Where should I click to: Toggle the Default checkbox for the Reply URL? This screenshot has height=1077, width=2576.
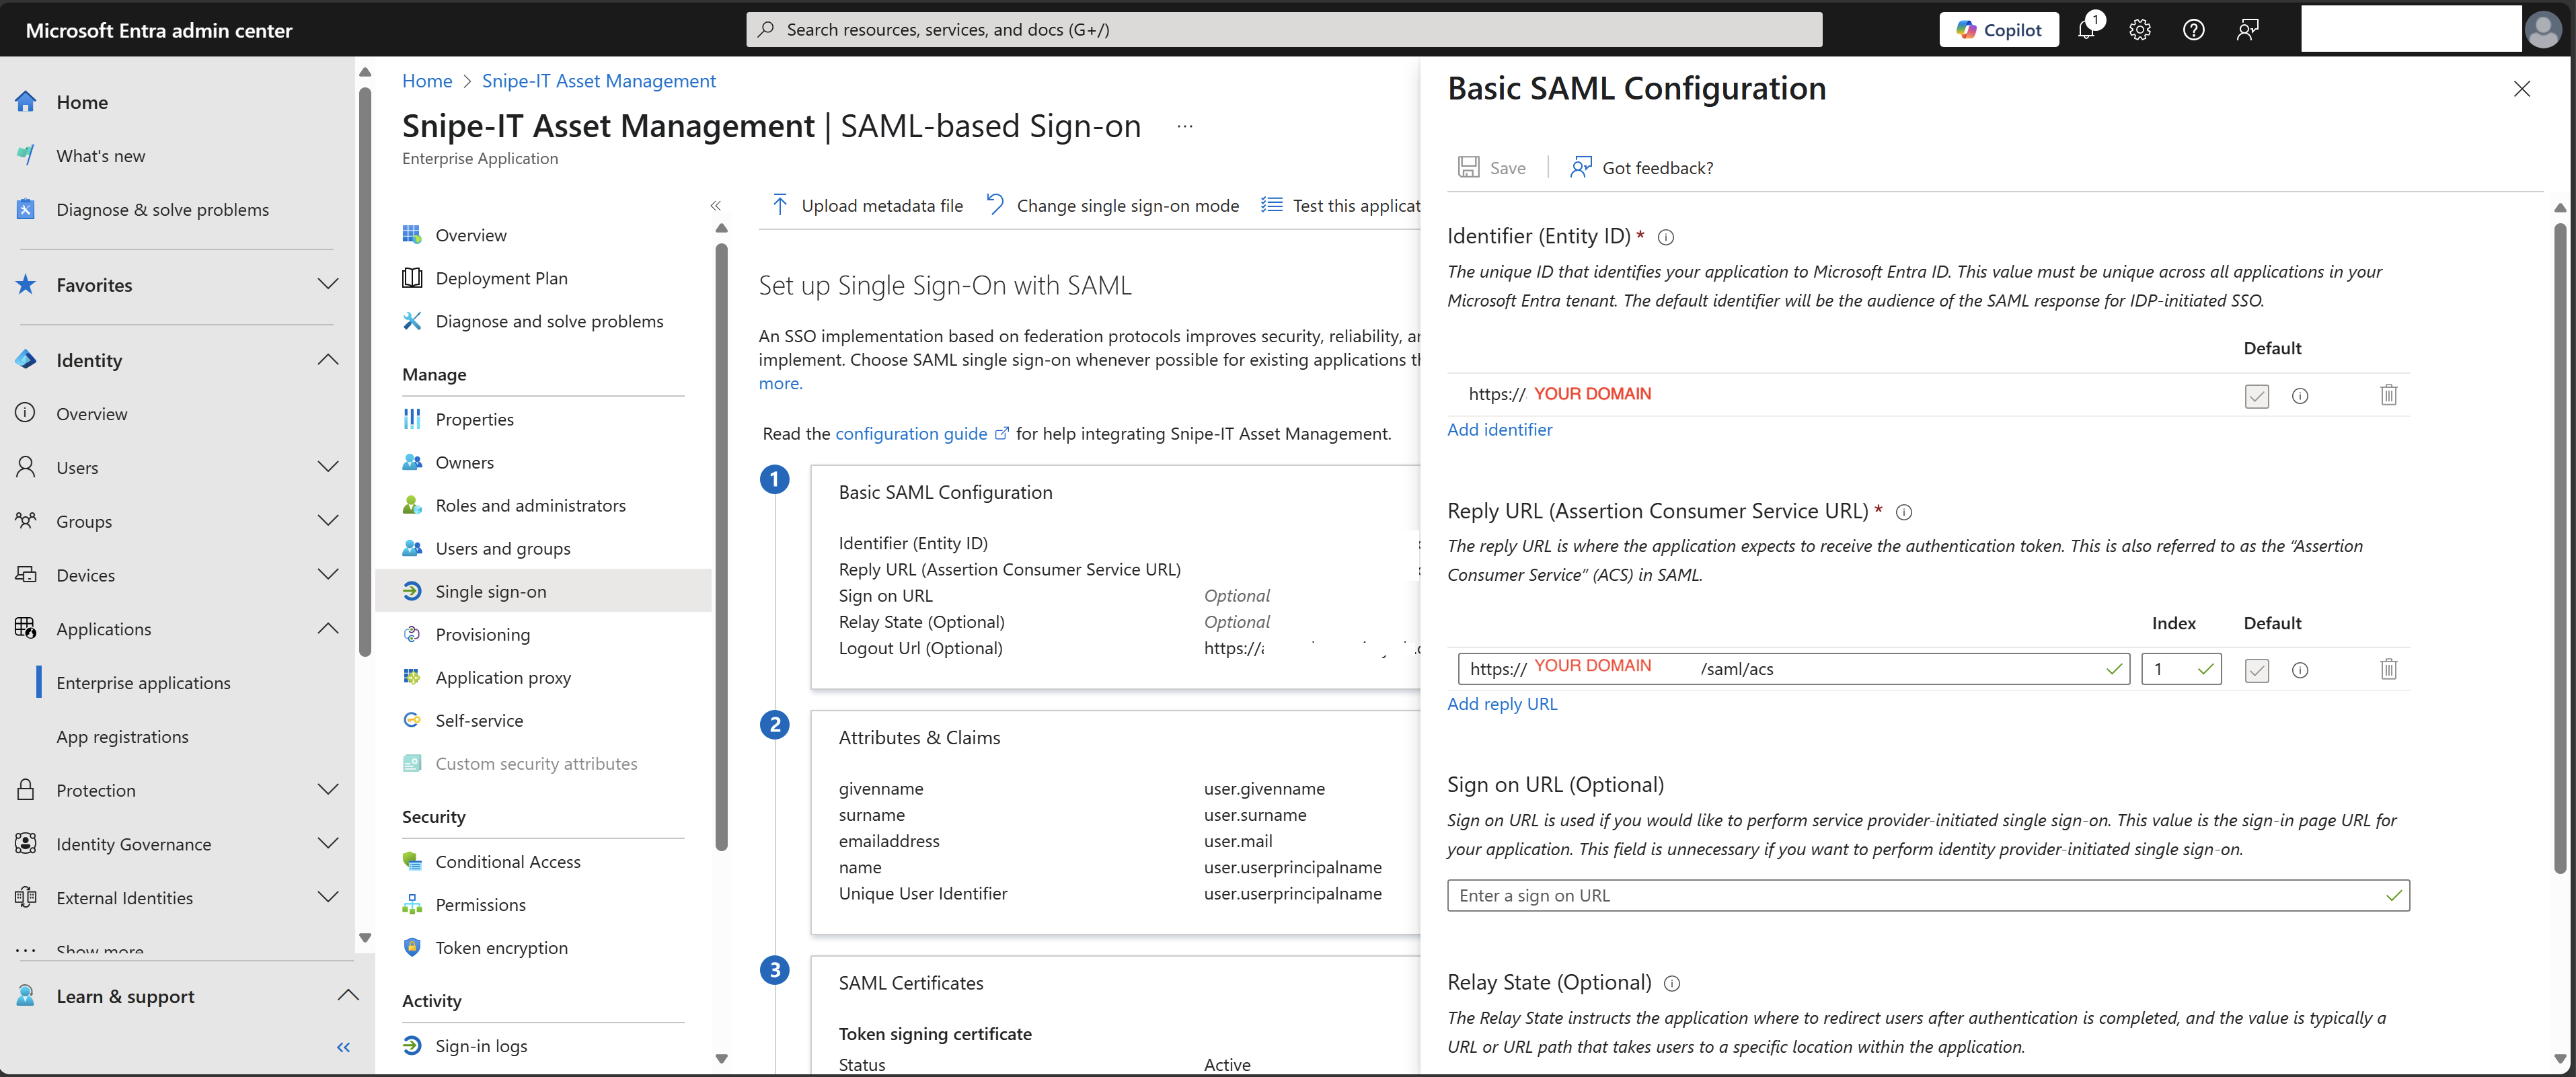pos(2256,670)
